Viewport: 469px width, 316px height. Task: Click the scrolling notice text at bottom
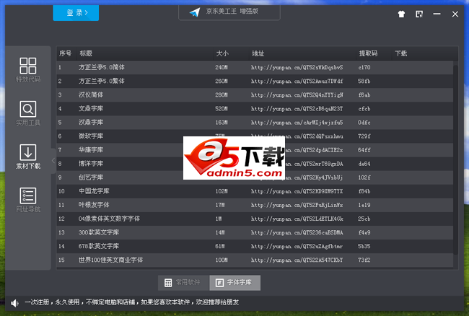[x=131, y=302]
